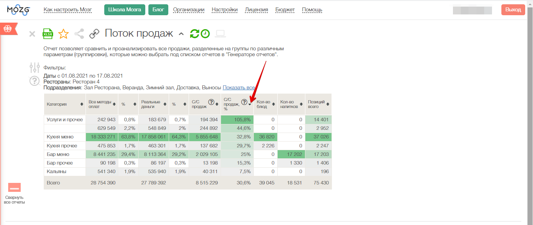The height and width of the screenshot is (225, 533).
Task: Click help icon in С/С продаж column
Action: 211,102
